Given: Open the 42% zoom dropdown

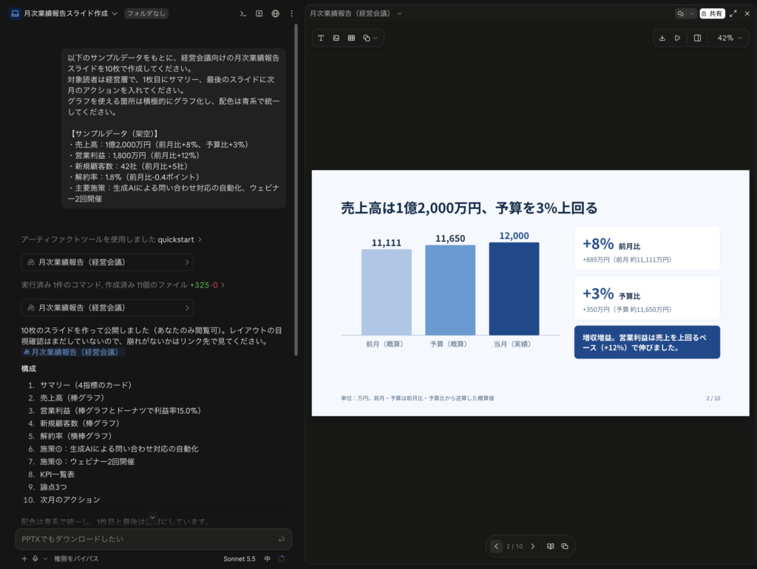Looking at the screenshot, I should pyautogui.click(x=730, y=38).
